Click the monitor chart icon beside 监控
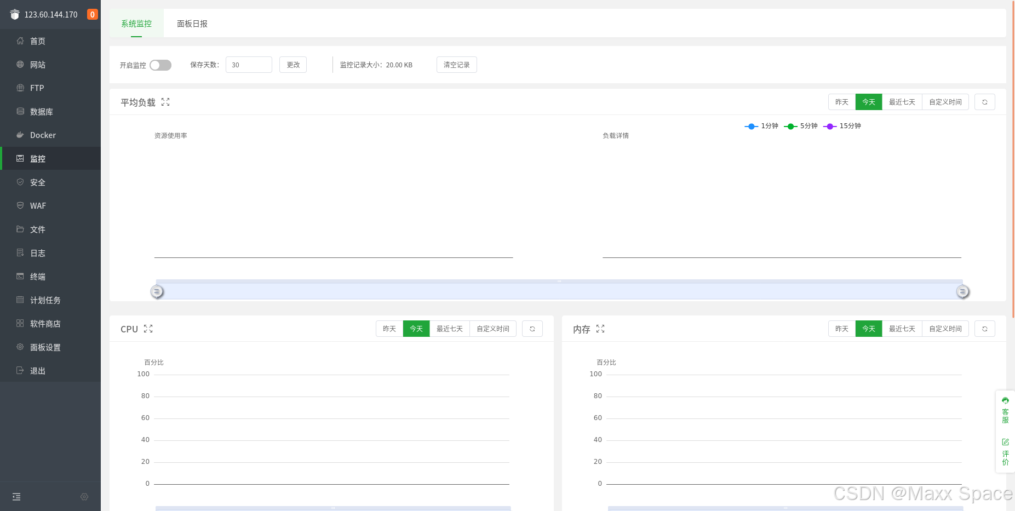This screenshot has height=511, width=1015. (x=20, y=158)
